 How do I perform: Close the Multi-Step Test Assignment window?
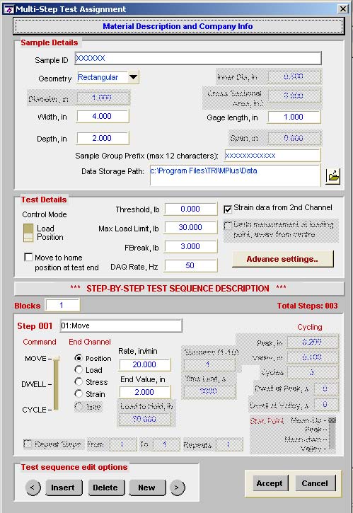click(x=343, y=8)
